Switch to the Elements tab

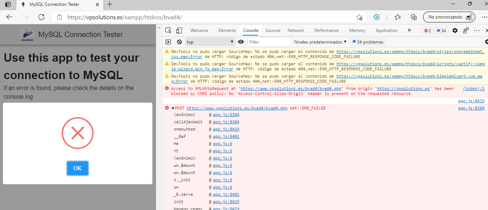[x=227, y=30]
